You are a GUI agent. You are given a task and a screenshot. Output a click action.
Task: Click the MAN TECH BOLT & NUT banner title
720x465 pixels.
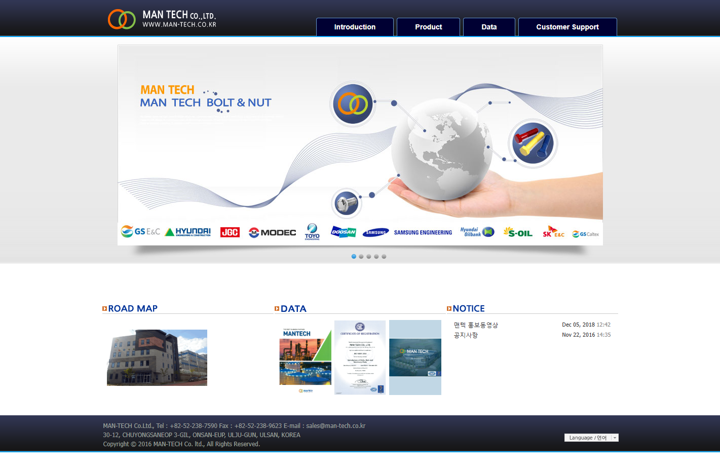click(x=206, y=102)
